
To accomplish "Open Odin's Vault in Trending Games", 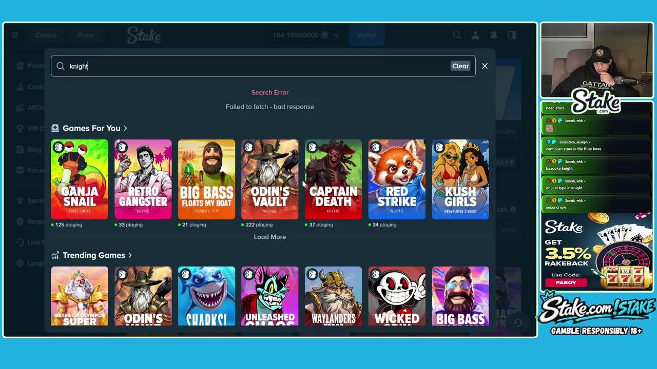I will coord(143,296).
